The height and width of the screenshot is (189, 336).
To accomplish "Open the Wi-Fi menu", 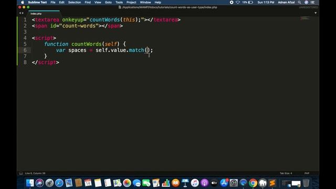I will [x=238, y=2].
